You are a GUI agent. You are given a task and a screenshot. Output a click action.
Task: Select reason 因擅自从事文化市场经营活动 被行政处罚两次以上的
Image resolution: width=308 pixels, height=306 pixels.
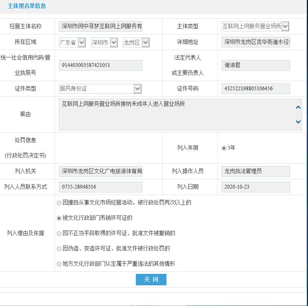[x=59, y=203]
